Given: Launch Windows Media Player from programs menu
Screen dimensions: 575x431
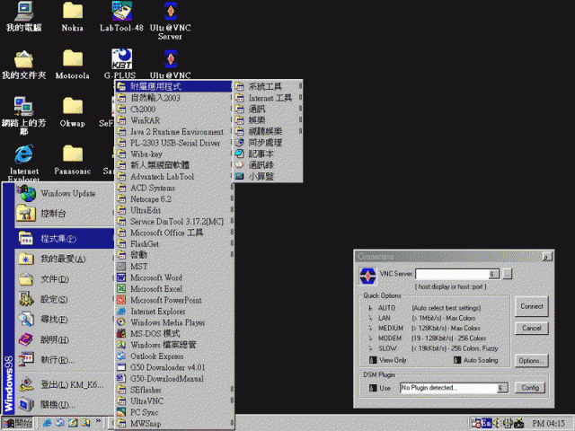Looking at the screenshot, I should click(174, 322).
